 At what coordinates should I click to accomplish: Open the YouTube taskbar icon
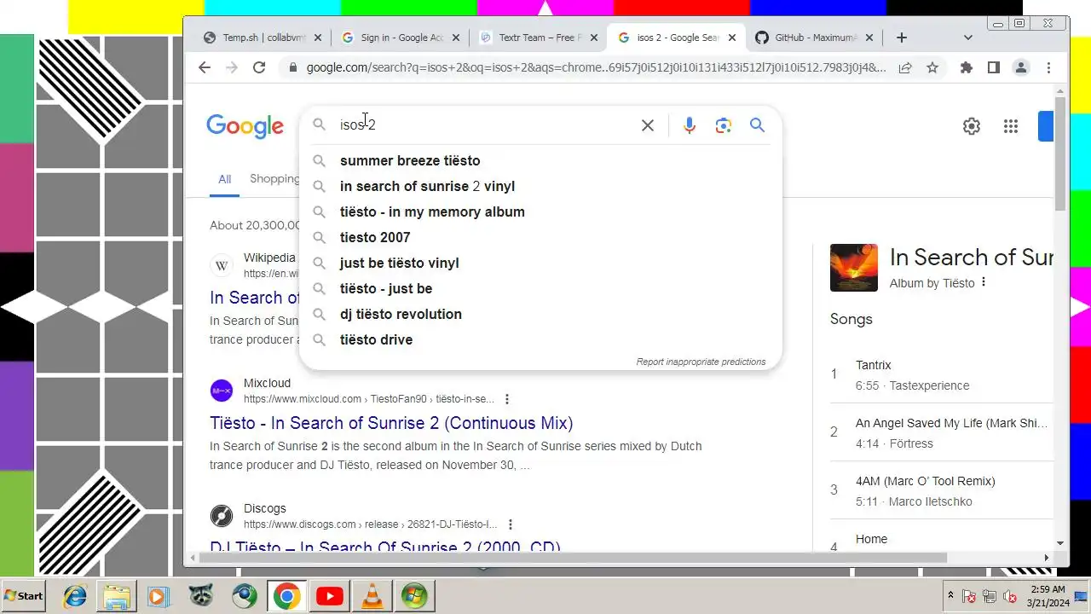pyautogui.click(x=329, y=596)
